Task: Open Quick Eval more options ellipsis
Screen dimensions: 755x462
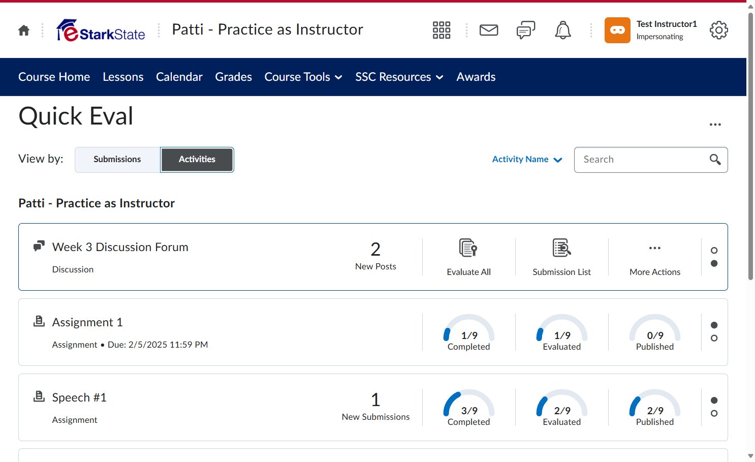Action: [715, 125]
